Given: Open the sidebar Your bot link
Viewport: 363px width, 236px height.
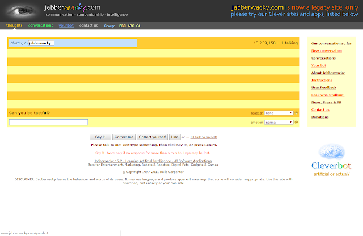Looking at the screenshot, I should tap(319, 65).
